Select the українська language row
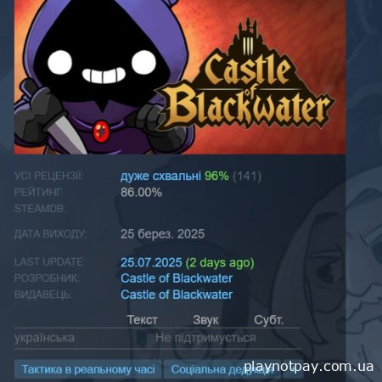This screenshot has width=382, height=382. tap(158, 338)
